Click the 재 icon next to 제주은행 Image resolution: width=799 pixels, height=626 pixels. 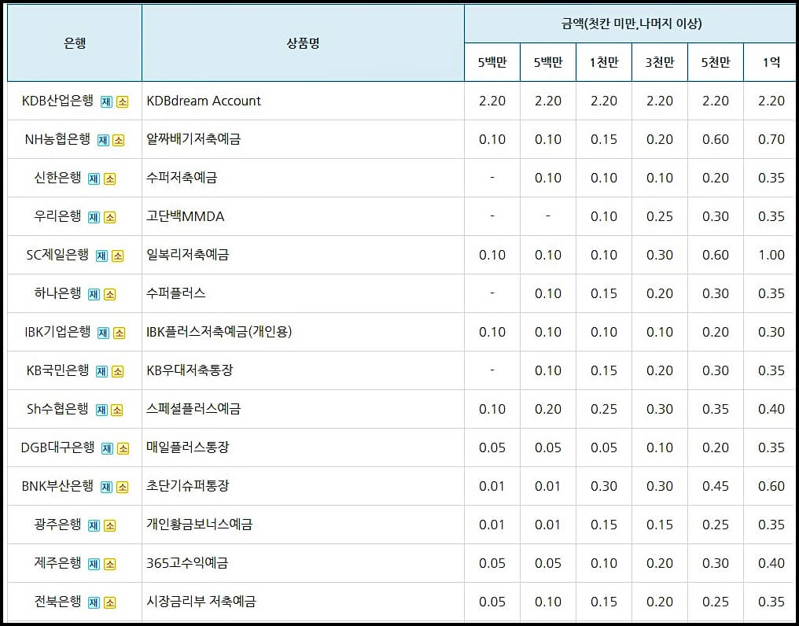pos(94,564)
